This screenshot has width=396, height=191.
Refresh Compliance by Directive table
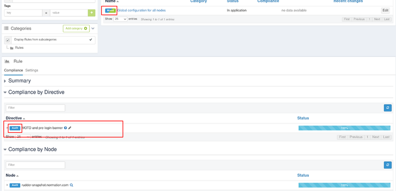pyautogui.click(x=388, y=108)
